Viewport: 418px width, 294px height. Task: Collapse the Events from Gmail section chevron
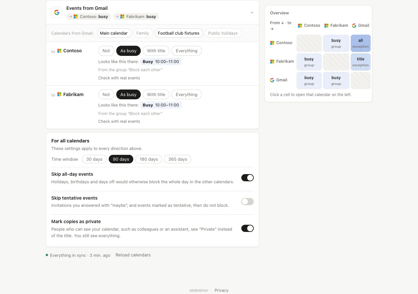252,13
